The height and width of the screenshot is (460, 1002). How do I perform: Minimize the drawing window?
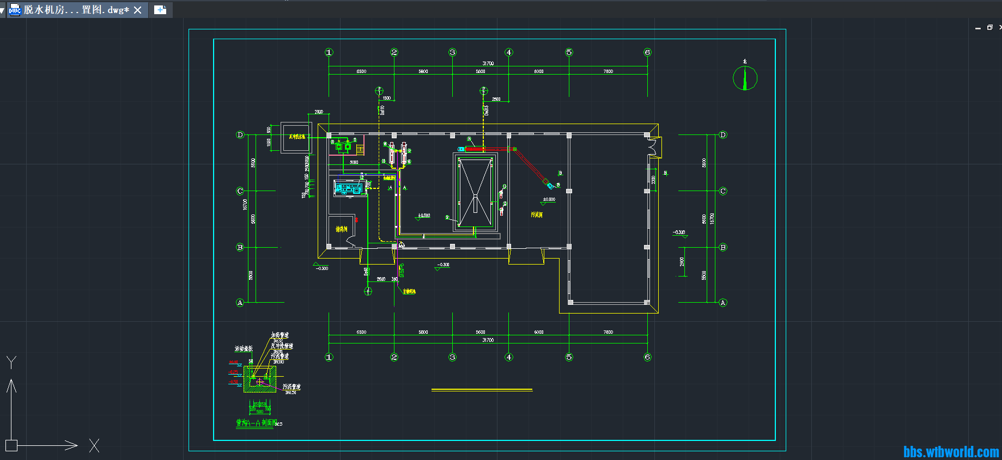[x=978, y=27]
